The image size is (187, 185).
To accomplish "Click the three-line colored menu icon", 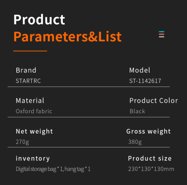I will click(161, 34).
